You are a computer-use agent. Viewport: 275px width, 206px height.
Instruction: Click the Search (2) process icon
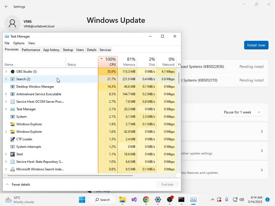[12, 79]
